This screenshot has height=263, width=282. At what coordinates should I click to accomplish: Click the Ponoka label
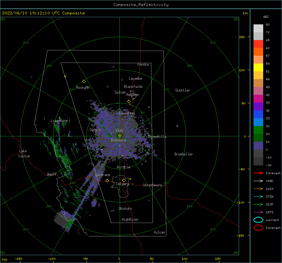(143, 64)
